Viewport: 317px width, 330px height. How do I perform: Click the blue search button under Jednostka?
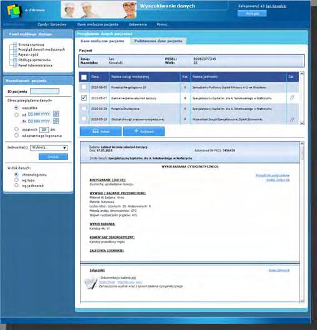pos(53,157)
